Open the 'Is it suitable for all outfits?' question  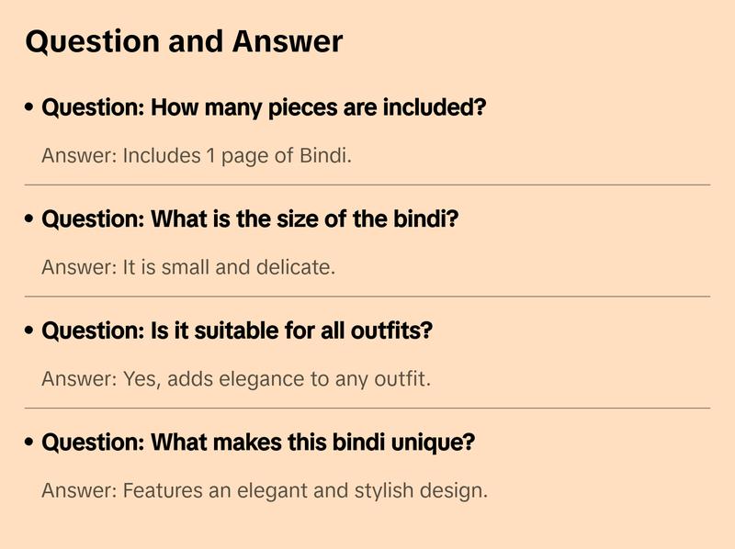pyautogui.click(x=237, y=331)
